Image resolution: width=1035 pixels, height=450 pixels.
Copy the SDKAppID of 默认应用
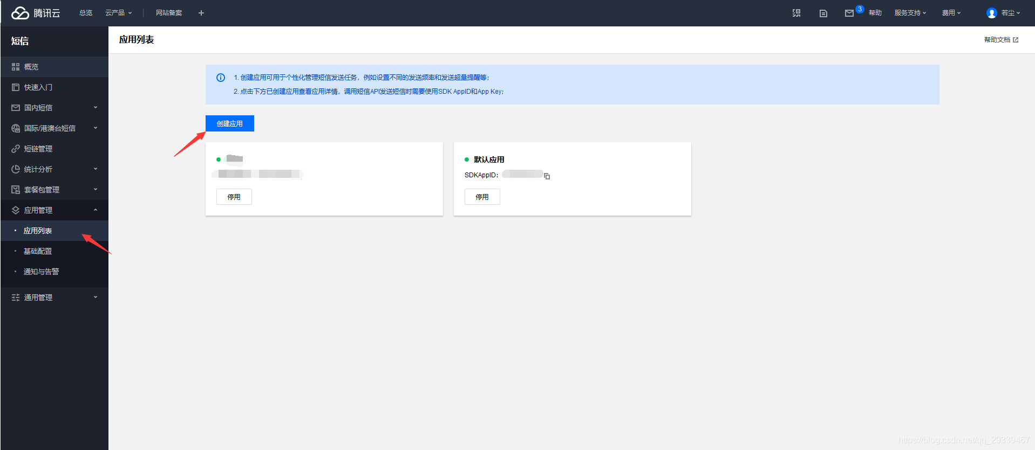tap(547, 176)
